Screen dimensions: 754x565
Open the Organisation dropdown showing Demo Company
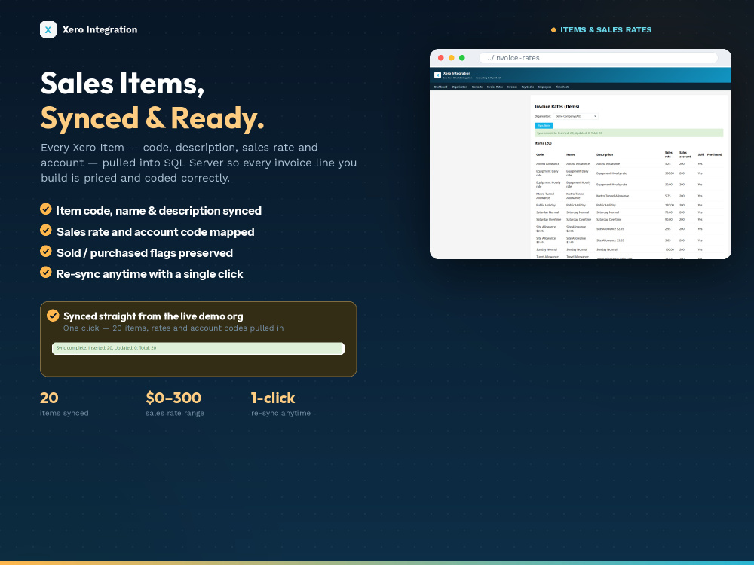[x=575, y=116]
